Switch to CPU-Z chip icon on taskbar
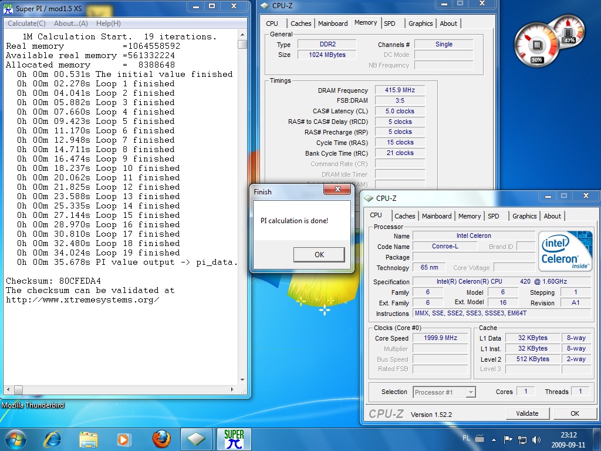The width and height of the screenshot is (601, 451). pyautogui.click(x=197, y=439)
